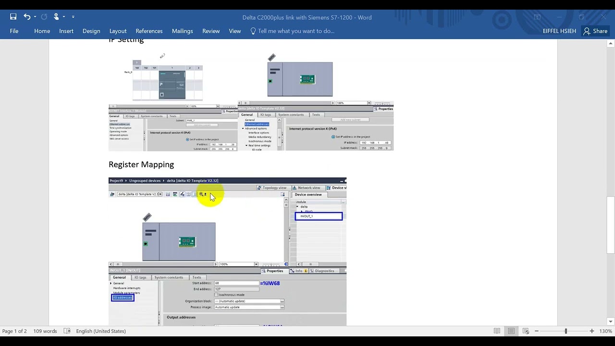Click the proofing errors icon
The height and width of the screenshot is (346, 615).
coord(67,331)
